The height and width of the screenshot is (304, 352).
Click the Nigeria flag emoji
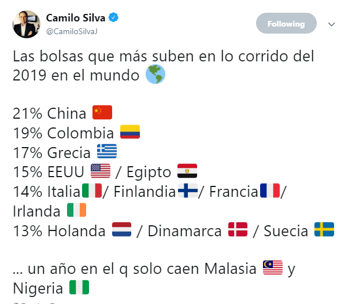pyautogui.click(x=79, y=287)
